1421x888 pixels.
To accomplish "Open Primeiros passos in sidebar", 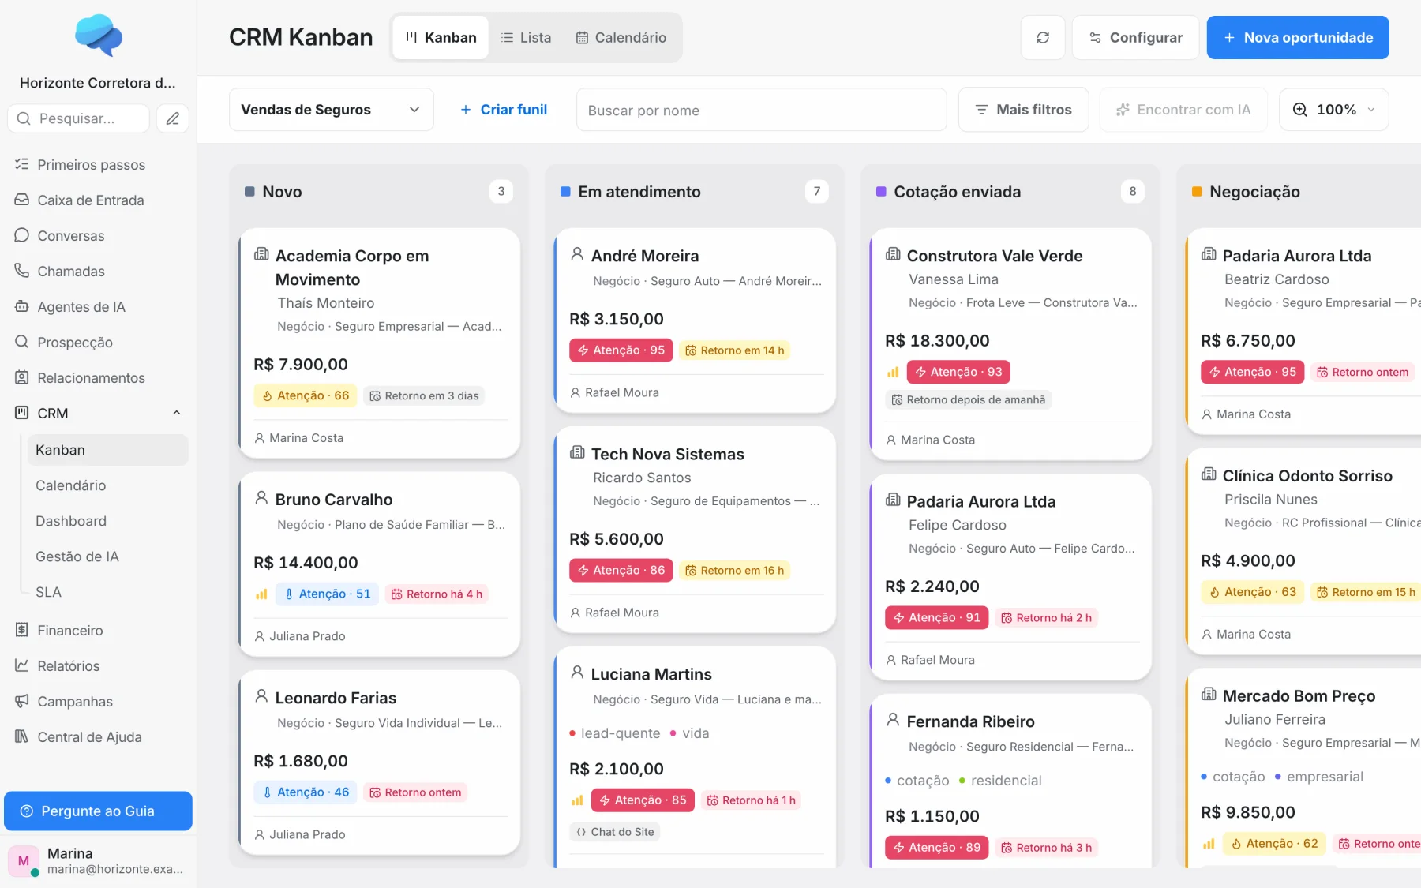I will (98, 164).
